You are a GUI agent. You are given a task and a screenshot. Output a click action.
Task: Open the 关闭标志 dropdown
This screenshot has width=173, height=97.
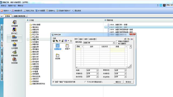coord(125,73)
